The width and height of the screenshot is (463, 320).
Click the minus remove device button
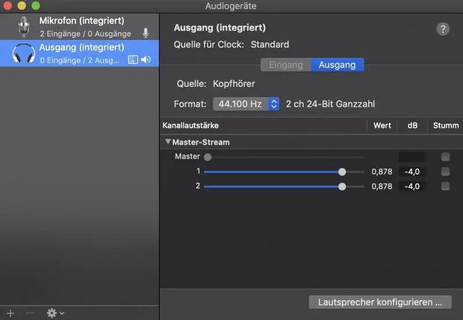[30, 313]
